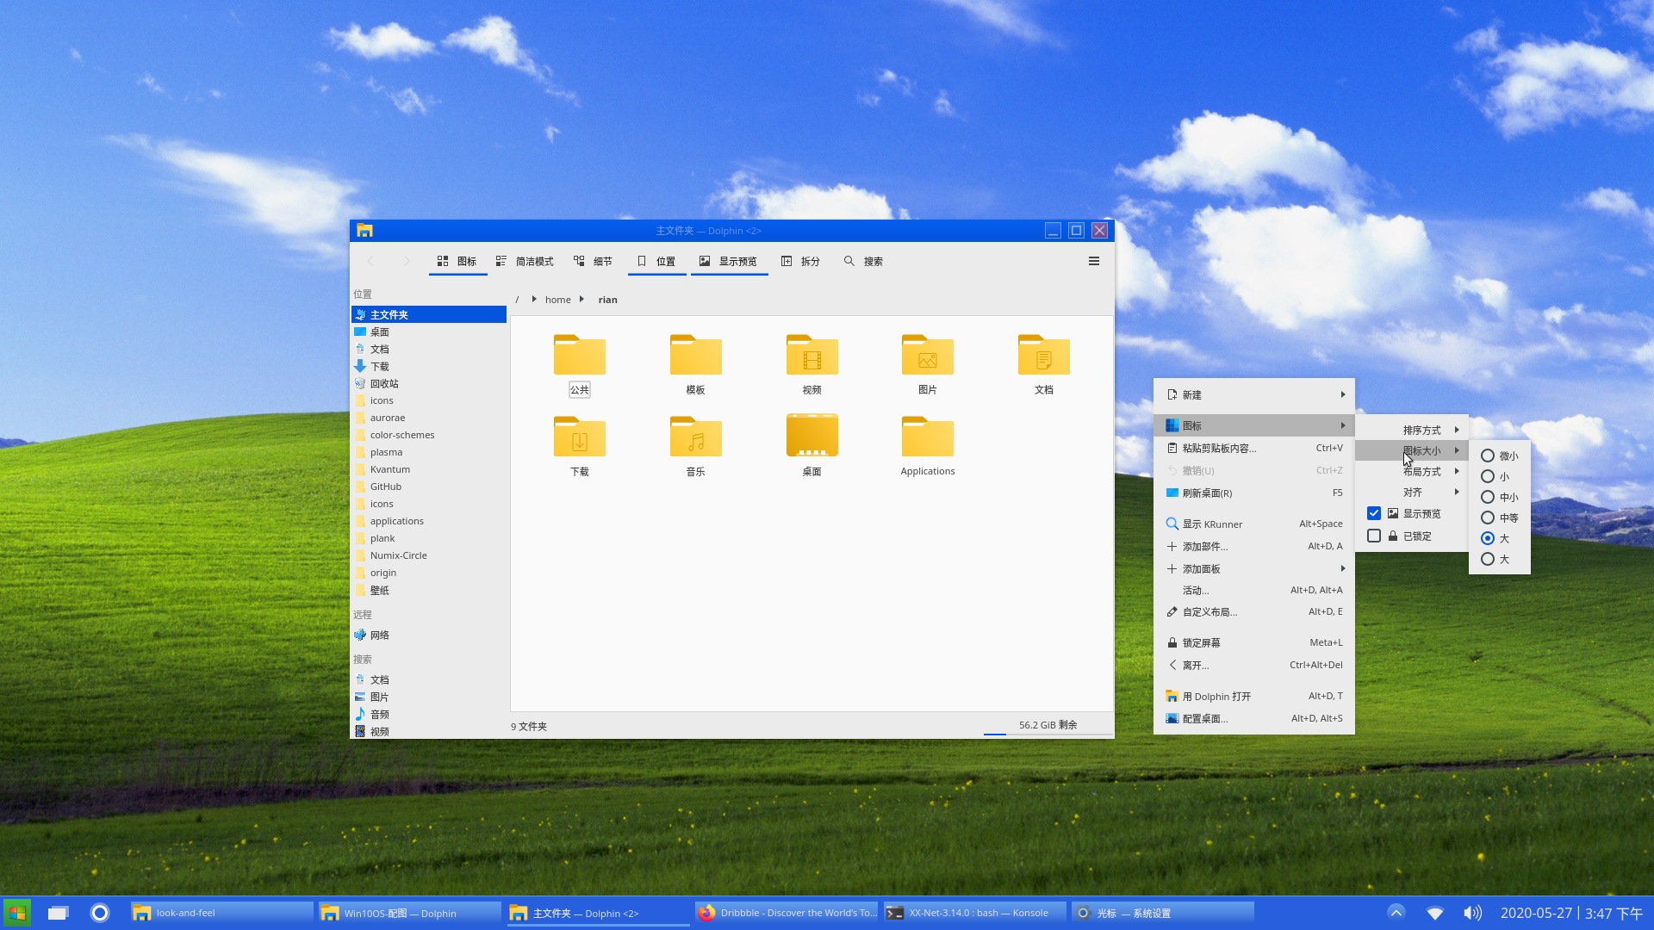The image size is (1654, 930).
Task: Open the 模板 folder
Action: [x=696, y=364]
